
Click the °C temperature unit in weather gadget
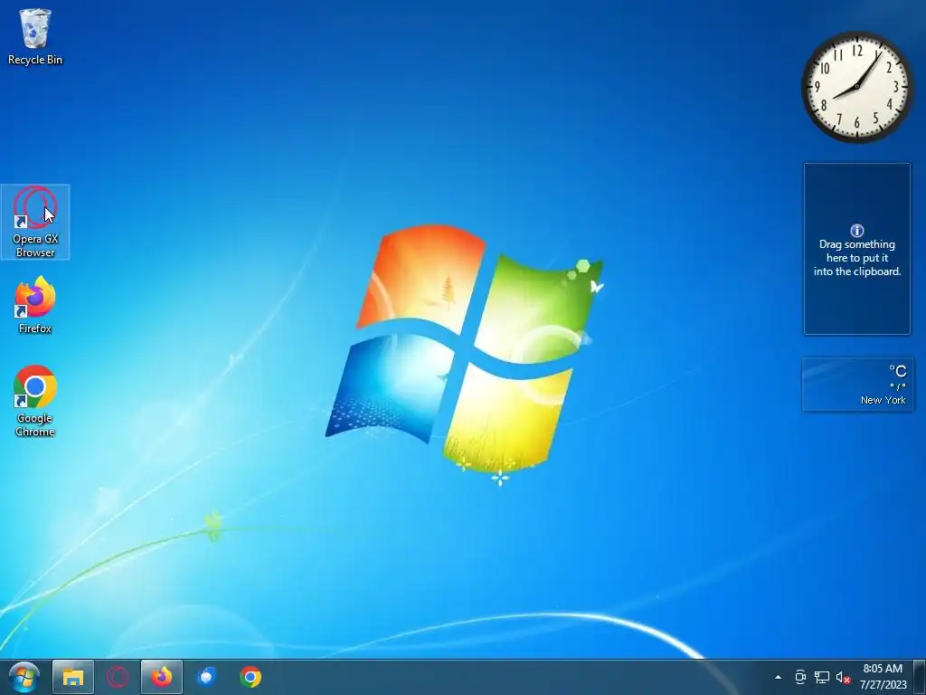pos(898,371)
